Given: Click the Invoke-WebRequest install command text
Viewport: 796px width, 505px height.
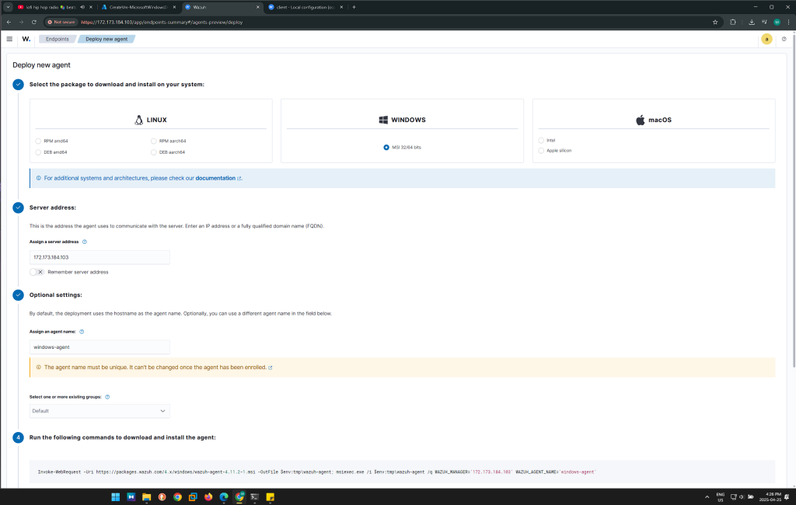Looking at the screenshot, I should (x=317, y=472).
